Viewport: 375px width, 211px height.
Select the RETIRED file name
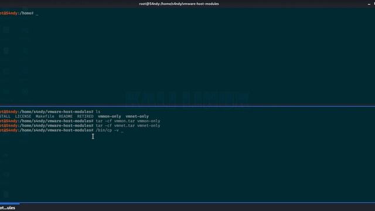pos(85,117)
